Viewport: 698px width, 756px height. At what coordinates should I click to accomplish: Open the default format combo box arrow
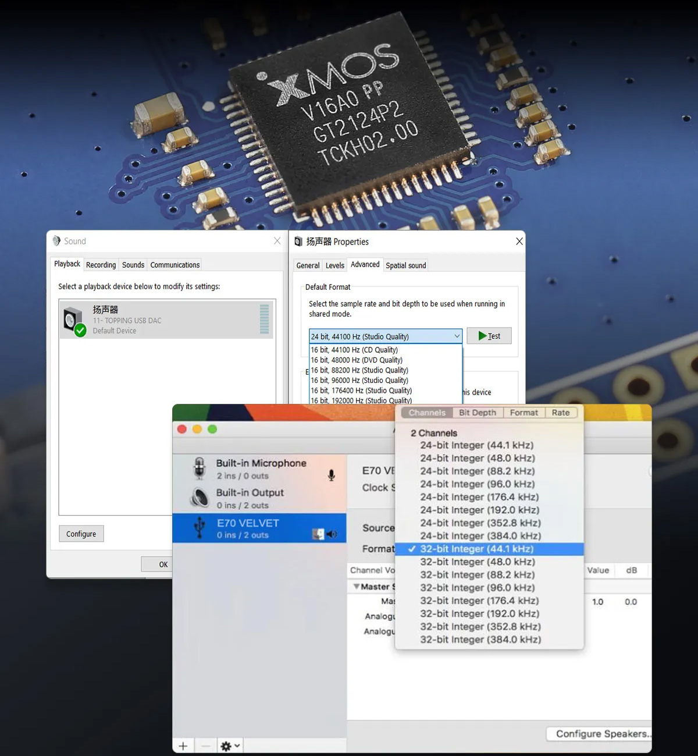[457, 336]
